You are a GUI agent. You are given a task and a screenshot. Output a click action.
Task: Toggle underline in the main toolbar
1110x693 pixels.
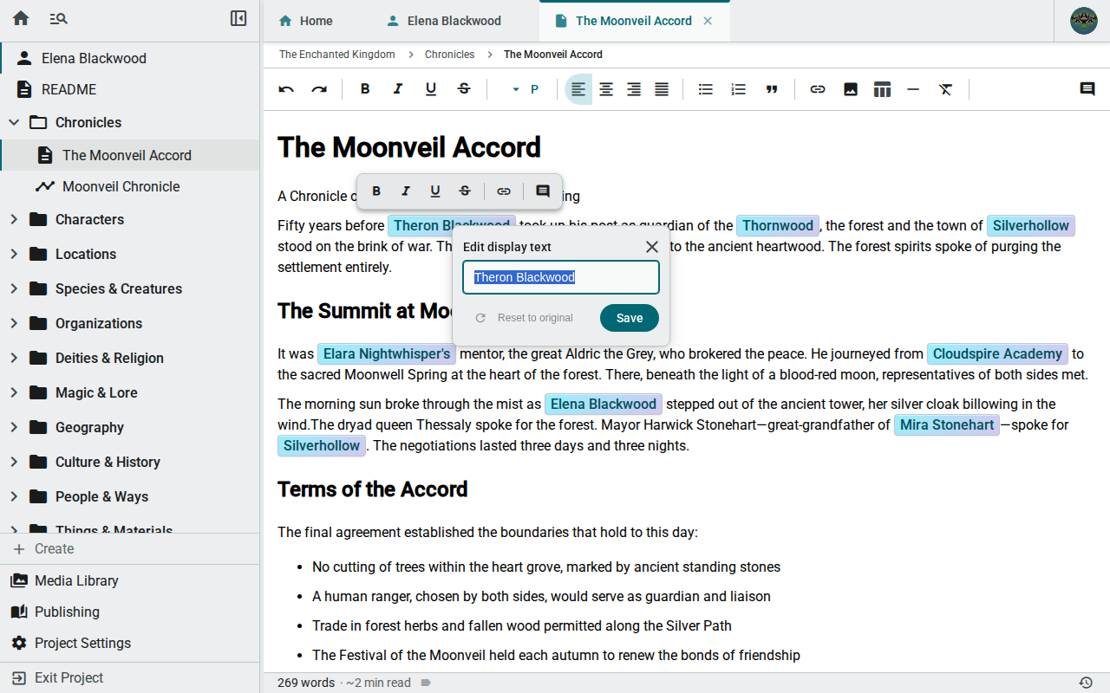pos(431,89)
